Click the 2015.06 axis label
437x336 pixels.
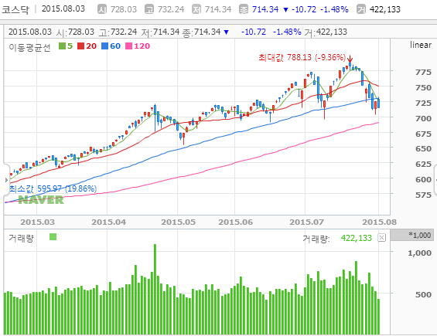coord(235,222)
